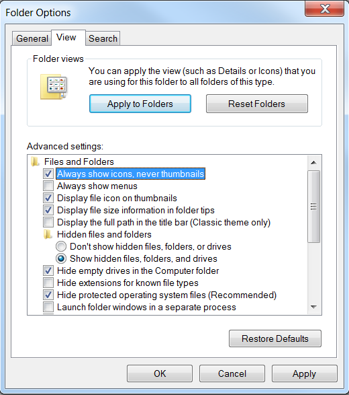The height and width of the screenshot is (395, 349).
Task: Click the scroll up arrow in Advanced settings
Action: pyautogui.click(x=313, y=162)
